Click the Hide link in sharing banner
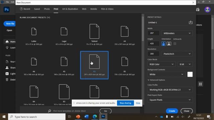The height and width of the screenshot is (120, 214). coord(138,103)
